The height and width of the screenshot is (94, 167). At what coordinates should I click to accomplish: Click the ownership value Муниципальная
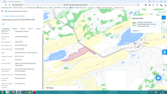20,75
